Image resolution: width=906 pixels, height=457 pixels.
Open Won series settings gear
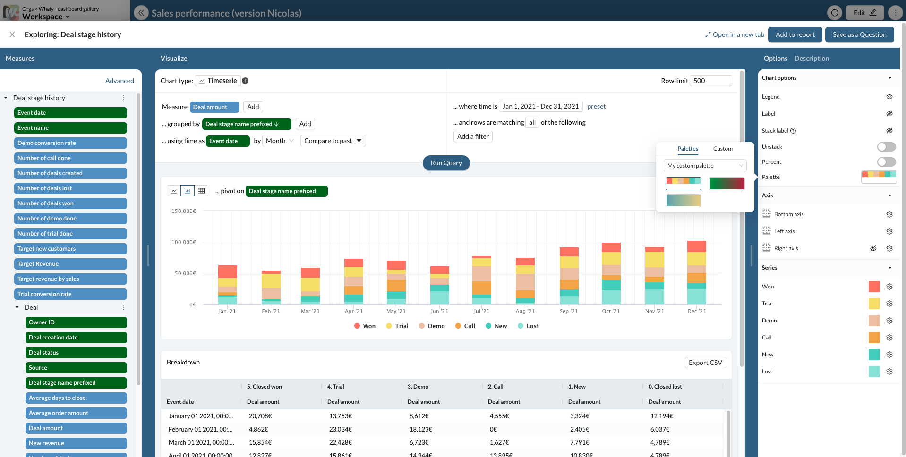[889, 287]
